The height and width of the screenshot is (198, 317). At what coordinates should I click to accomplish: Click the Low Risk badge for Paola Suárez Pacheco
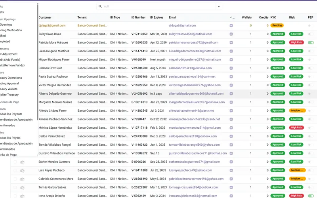pos(296,76)
